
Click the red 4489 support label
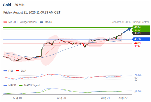point(137,43)
